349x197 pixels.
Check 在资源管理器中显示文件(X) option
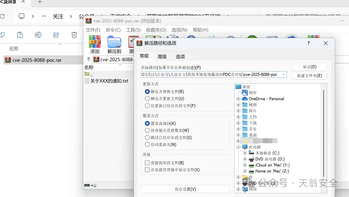tap(147, 170)
